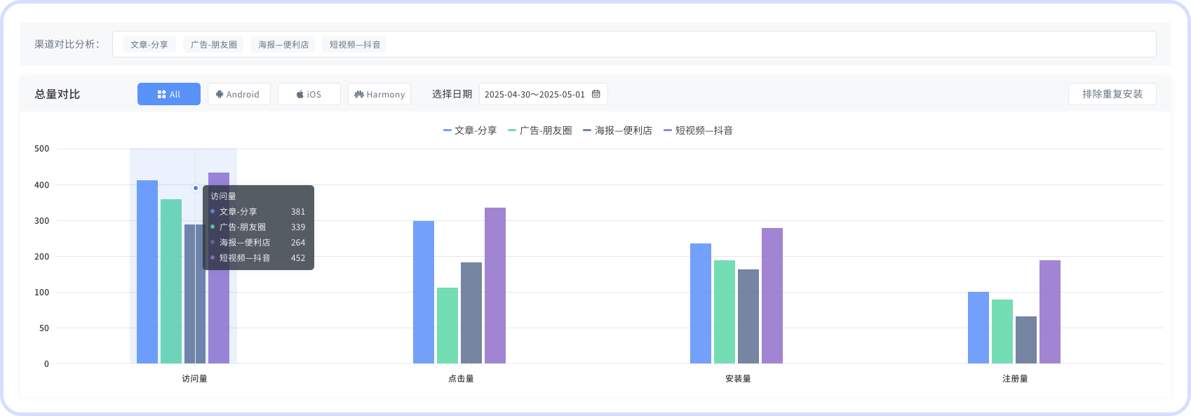This screenshot has width=1191, height=416.
Task: Click the blue 文章-分享 bar in 注册量
Action: pyautogui.click(x=978, y=328)
